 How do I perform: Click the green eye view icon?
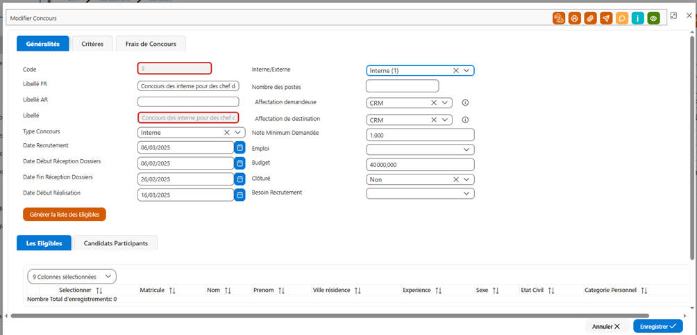(x=653, y=18)
